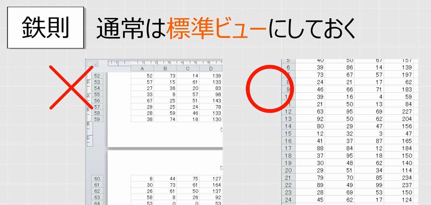Select row header 24 in normal view
This screenshot has height=205, width=431.
click(288, 200)
